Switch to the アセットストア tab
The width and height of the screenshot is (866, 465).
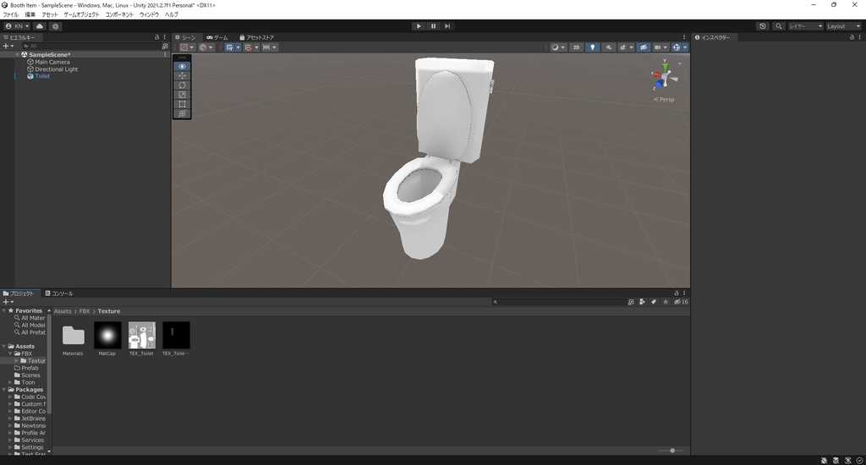tap(257, 37)
